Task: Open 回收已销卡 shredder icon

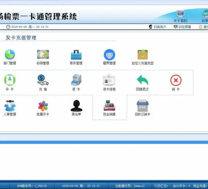Action: (x=142, y=106)
